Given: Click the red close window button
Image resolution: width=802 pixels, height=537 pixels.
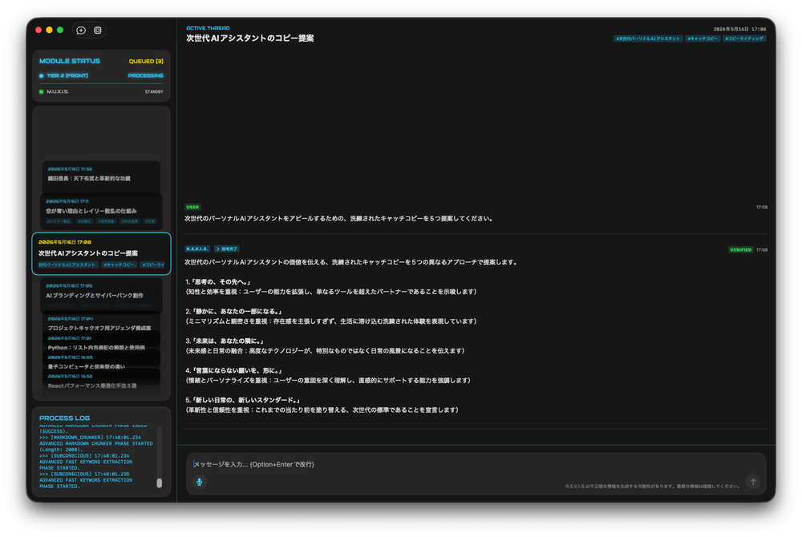Looking at the screenshot, I should coord(38,30).
